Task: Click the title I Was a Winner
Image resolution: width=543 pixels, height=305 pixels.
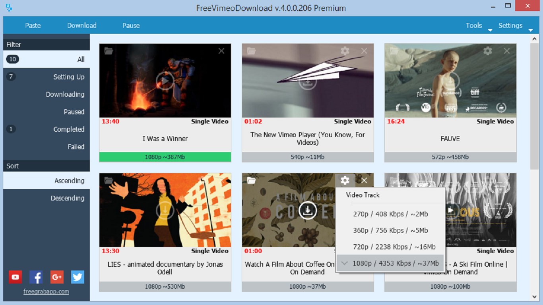Action: (165, 139)
